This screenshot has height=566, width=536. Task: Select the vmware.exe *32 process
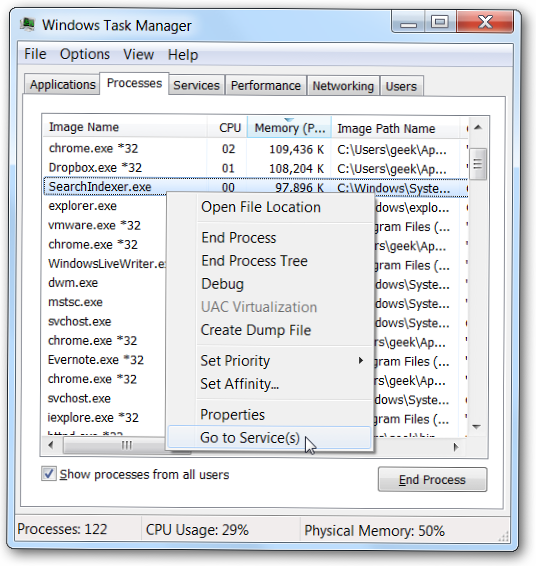pos(94,225)
